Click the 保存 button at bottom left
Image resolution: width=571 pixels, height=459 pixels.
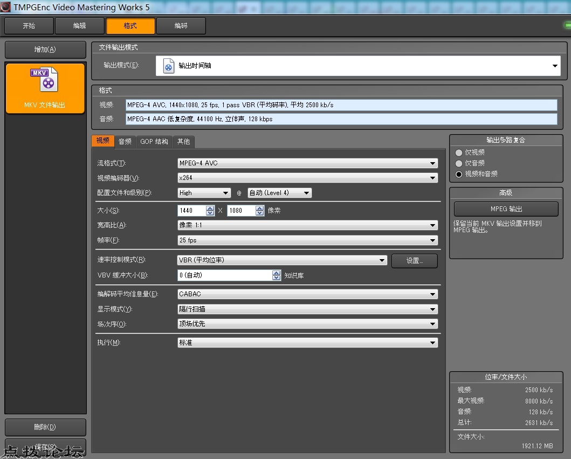(45, 447)
